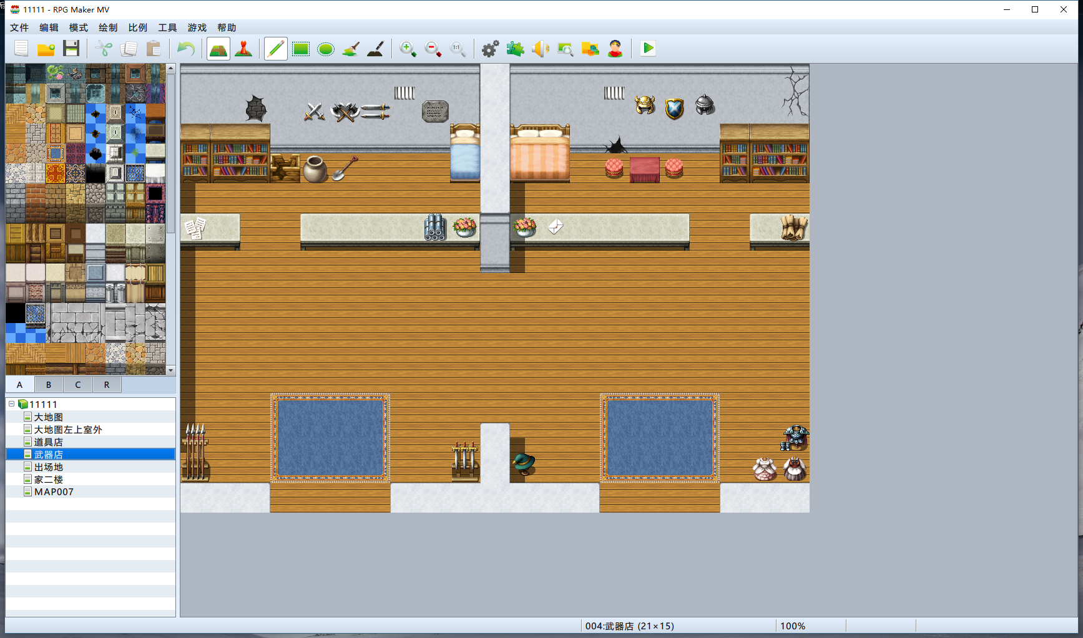The image size is (1083, 638).
Task: Maximize the RPG Maker MV window
Action: tap(1035, 9)
